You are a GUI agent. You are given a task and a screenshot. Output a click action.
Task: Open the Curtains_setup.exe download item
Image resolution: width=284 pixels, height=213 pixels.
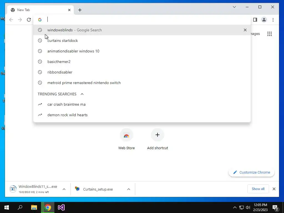click(x=98, y=189)
